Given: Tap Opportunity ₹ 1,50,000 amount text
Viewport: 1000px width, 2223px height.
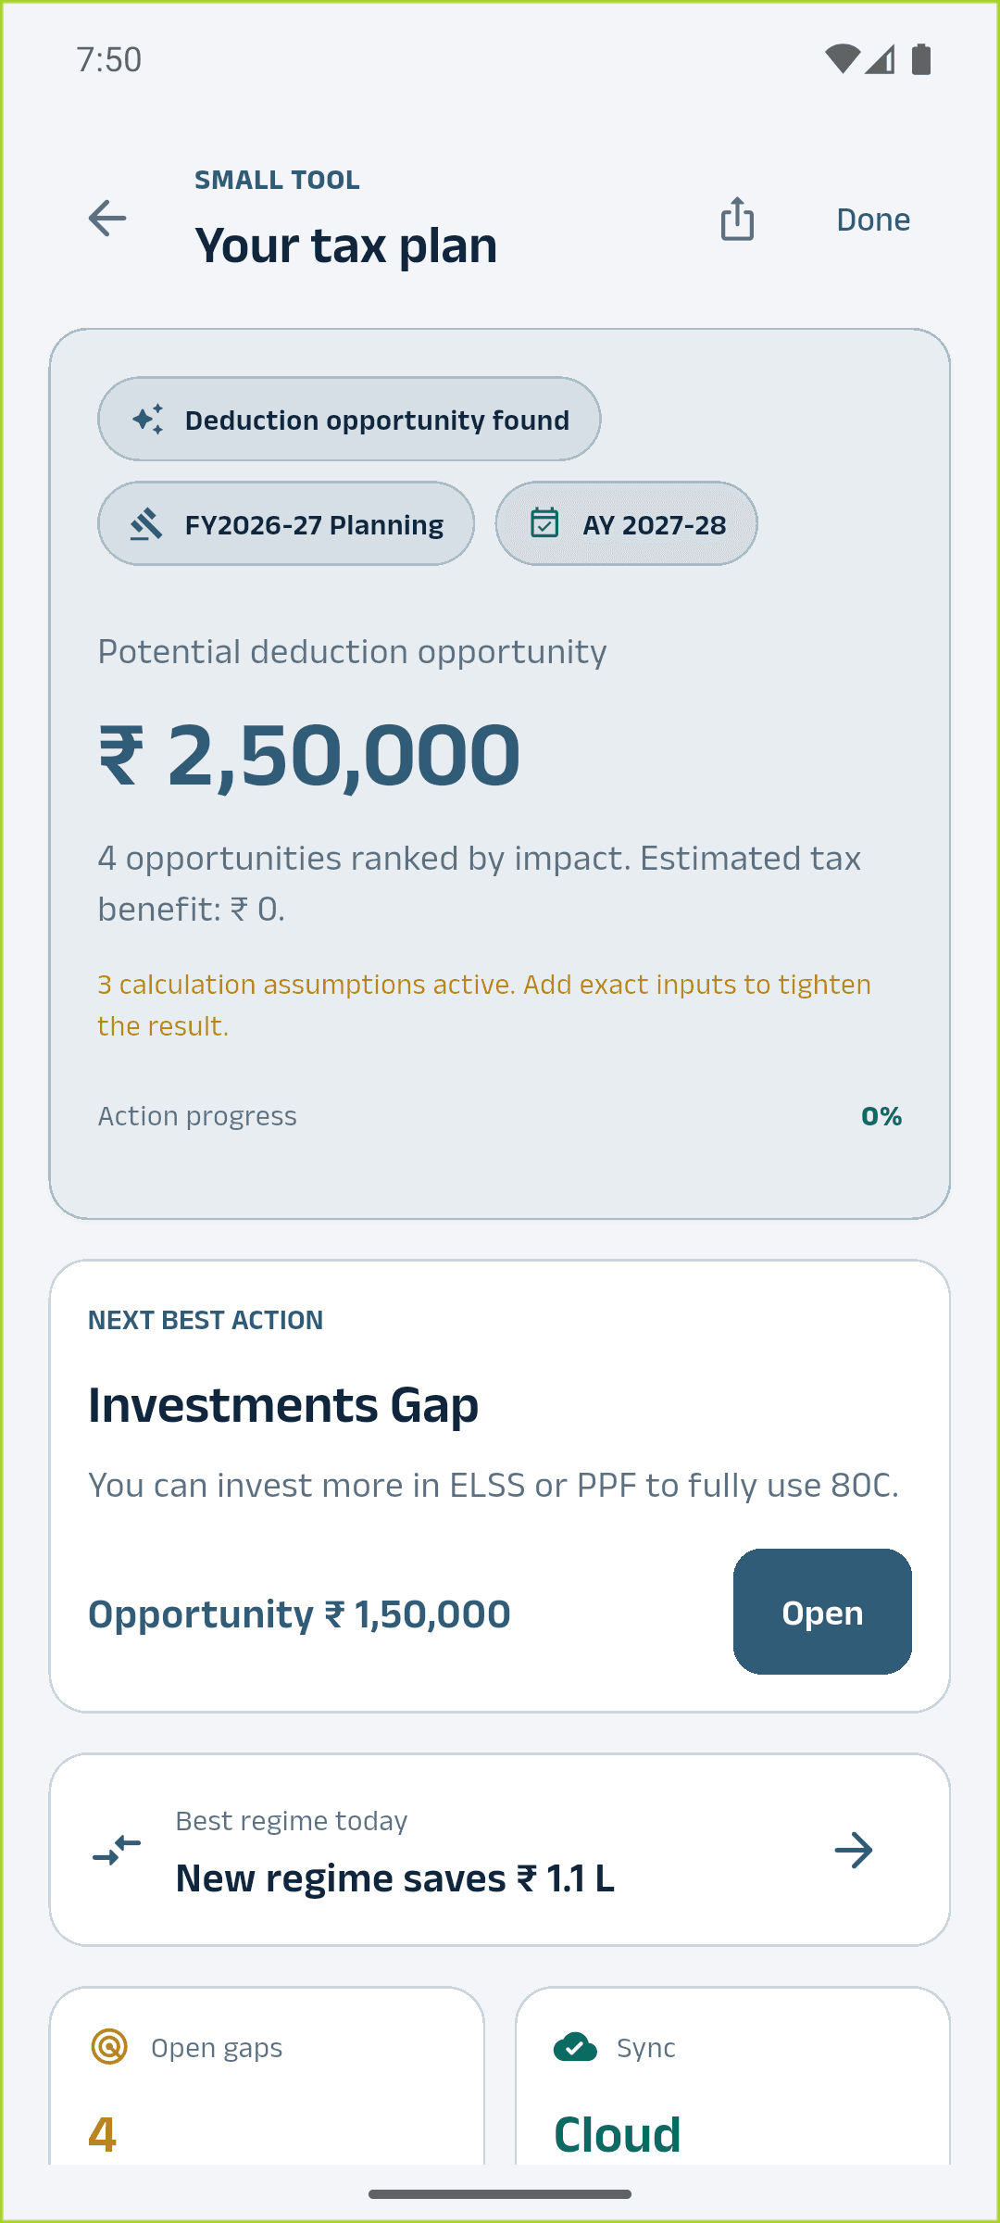Looking at the screenshot, I should pos(299,1614).
